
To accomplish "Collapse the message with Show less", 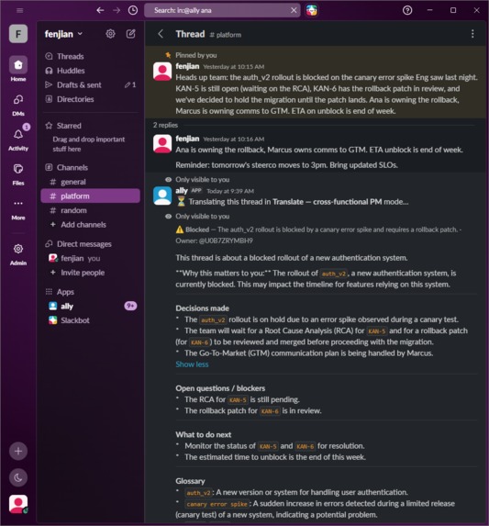I will 192,364.
